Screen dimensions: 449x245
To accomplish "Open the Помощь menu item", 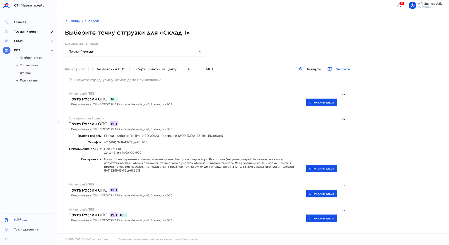I will coord(20,220).
